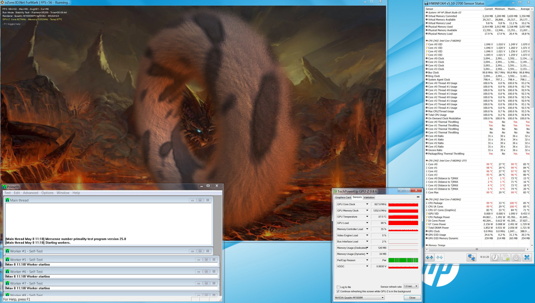Viewport: 535px width, 303px height.
Task: Open HWiNFO sensor settings gear icon
Action: click(x=516, y=257)
